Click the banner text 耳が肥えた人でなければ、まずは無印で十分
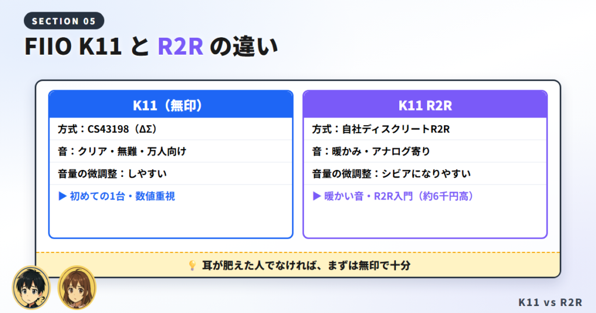This screenshot has height=313, width=596. [x=306, y=265]
